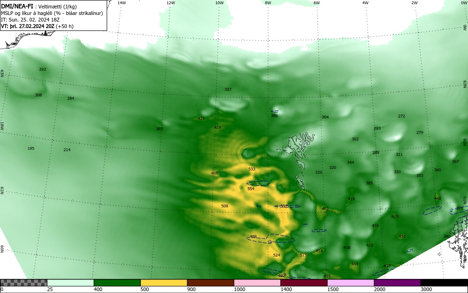Click the map value 419
This screenshot has width=468, height=293.
pos(375,226)
